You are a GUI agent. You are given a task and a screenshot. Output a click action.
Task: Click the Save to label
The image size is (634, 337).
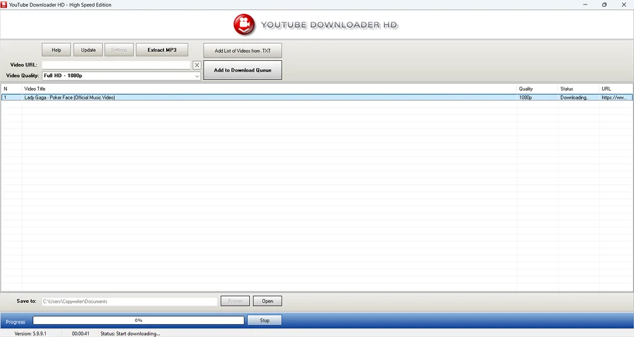[26, 301]
